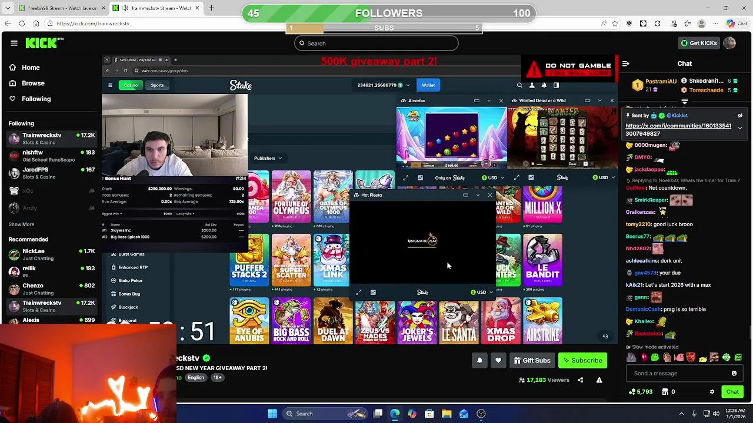This screenshot has width=753, height=423.
Task: Click the Get KICKs button
Action: click(x=699, y=43)
